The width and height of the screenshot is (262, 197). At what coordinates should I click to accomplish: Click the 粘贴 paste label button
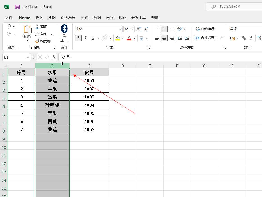point(27,36)
